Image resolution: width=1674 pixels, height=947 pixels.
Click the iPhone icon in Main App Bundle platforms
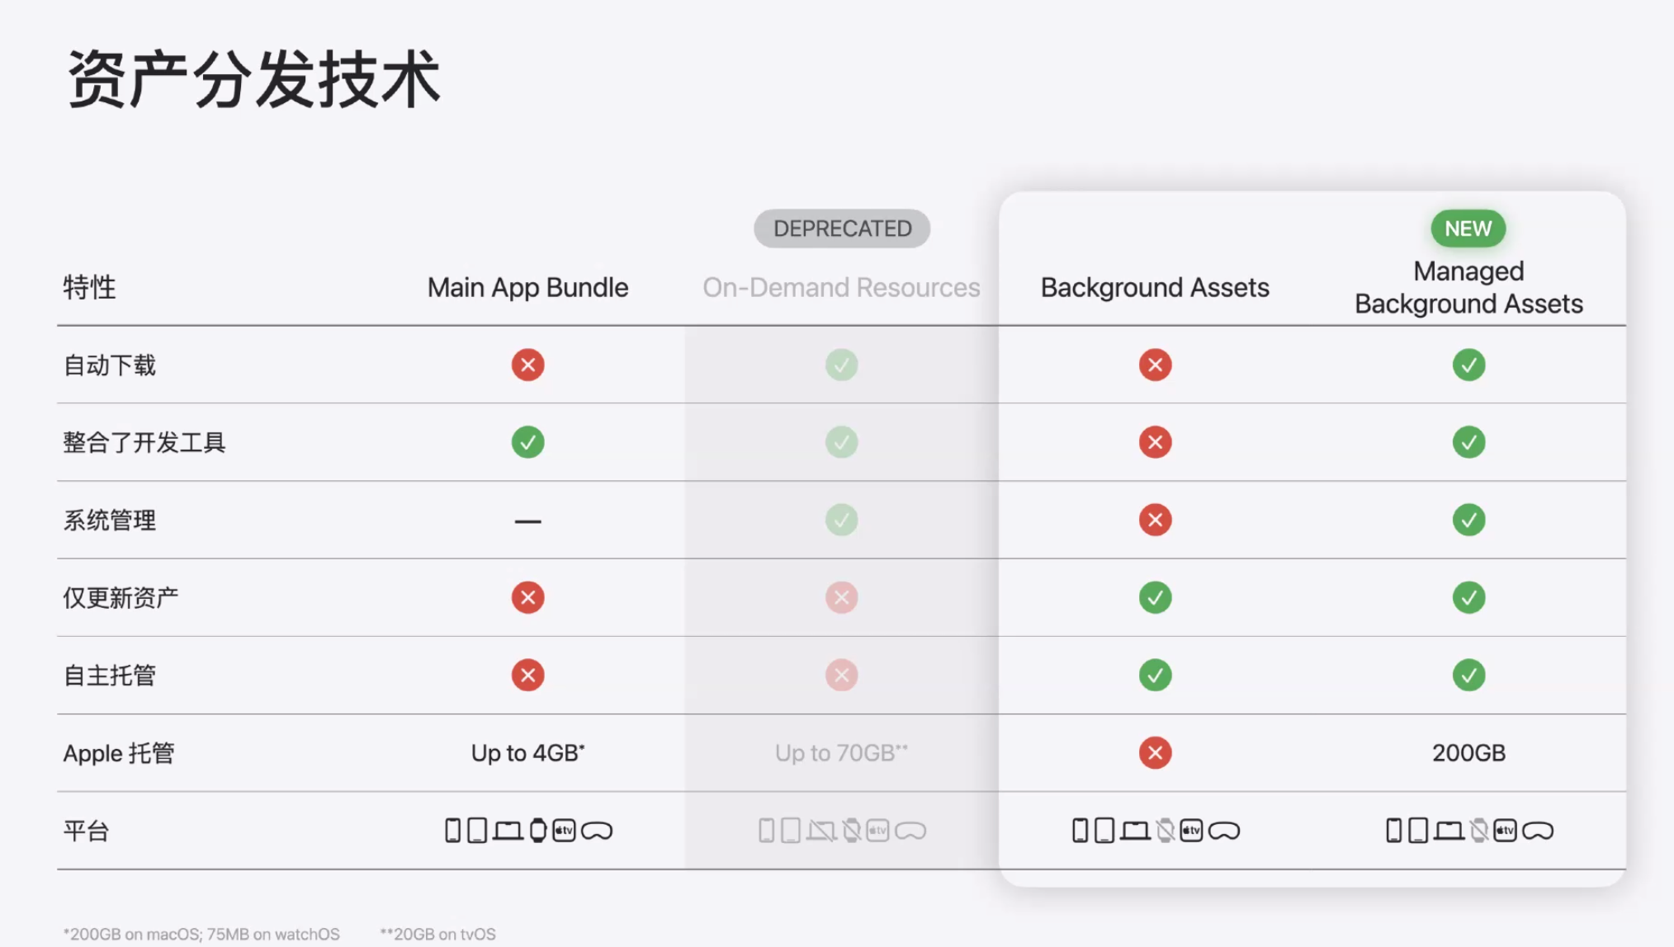(452, 830)
